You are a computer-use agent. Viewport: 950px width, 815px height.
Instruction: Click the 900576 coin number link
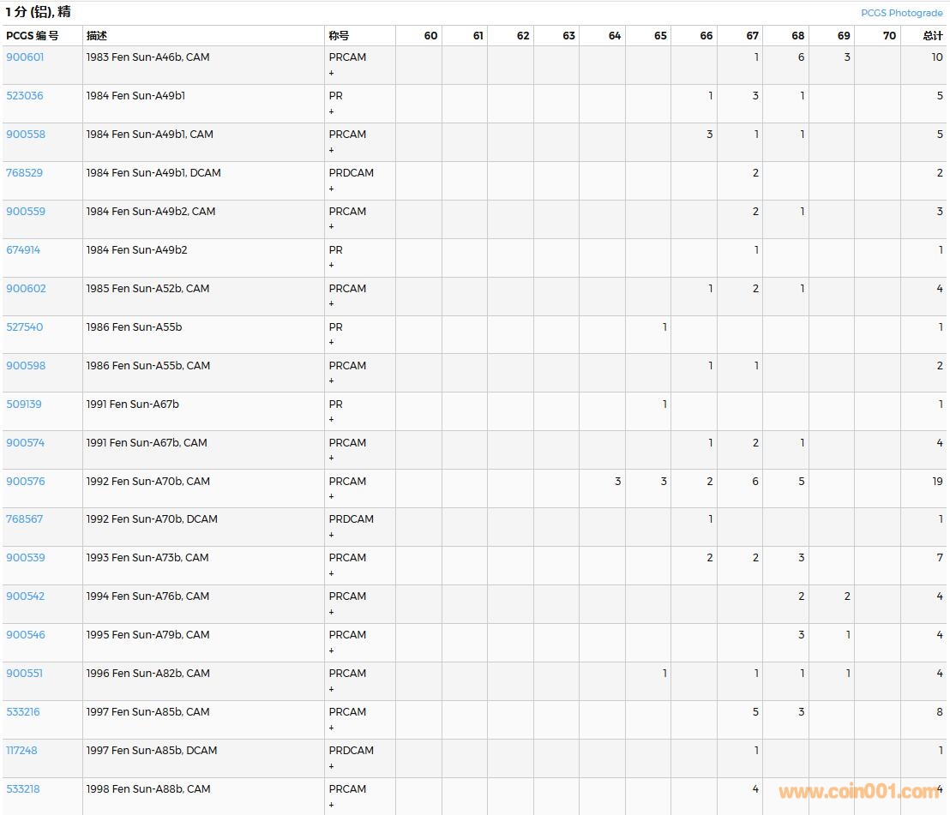[25, 482]
